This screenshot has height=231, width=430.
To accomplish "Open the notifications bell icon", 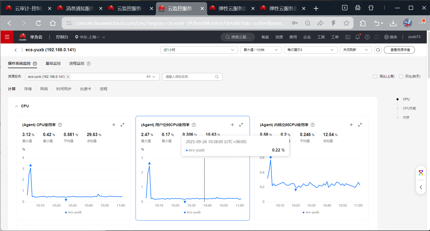I will click(x=358, y=37).
